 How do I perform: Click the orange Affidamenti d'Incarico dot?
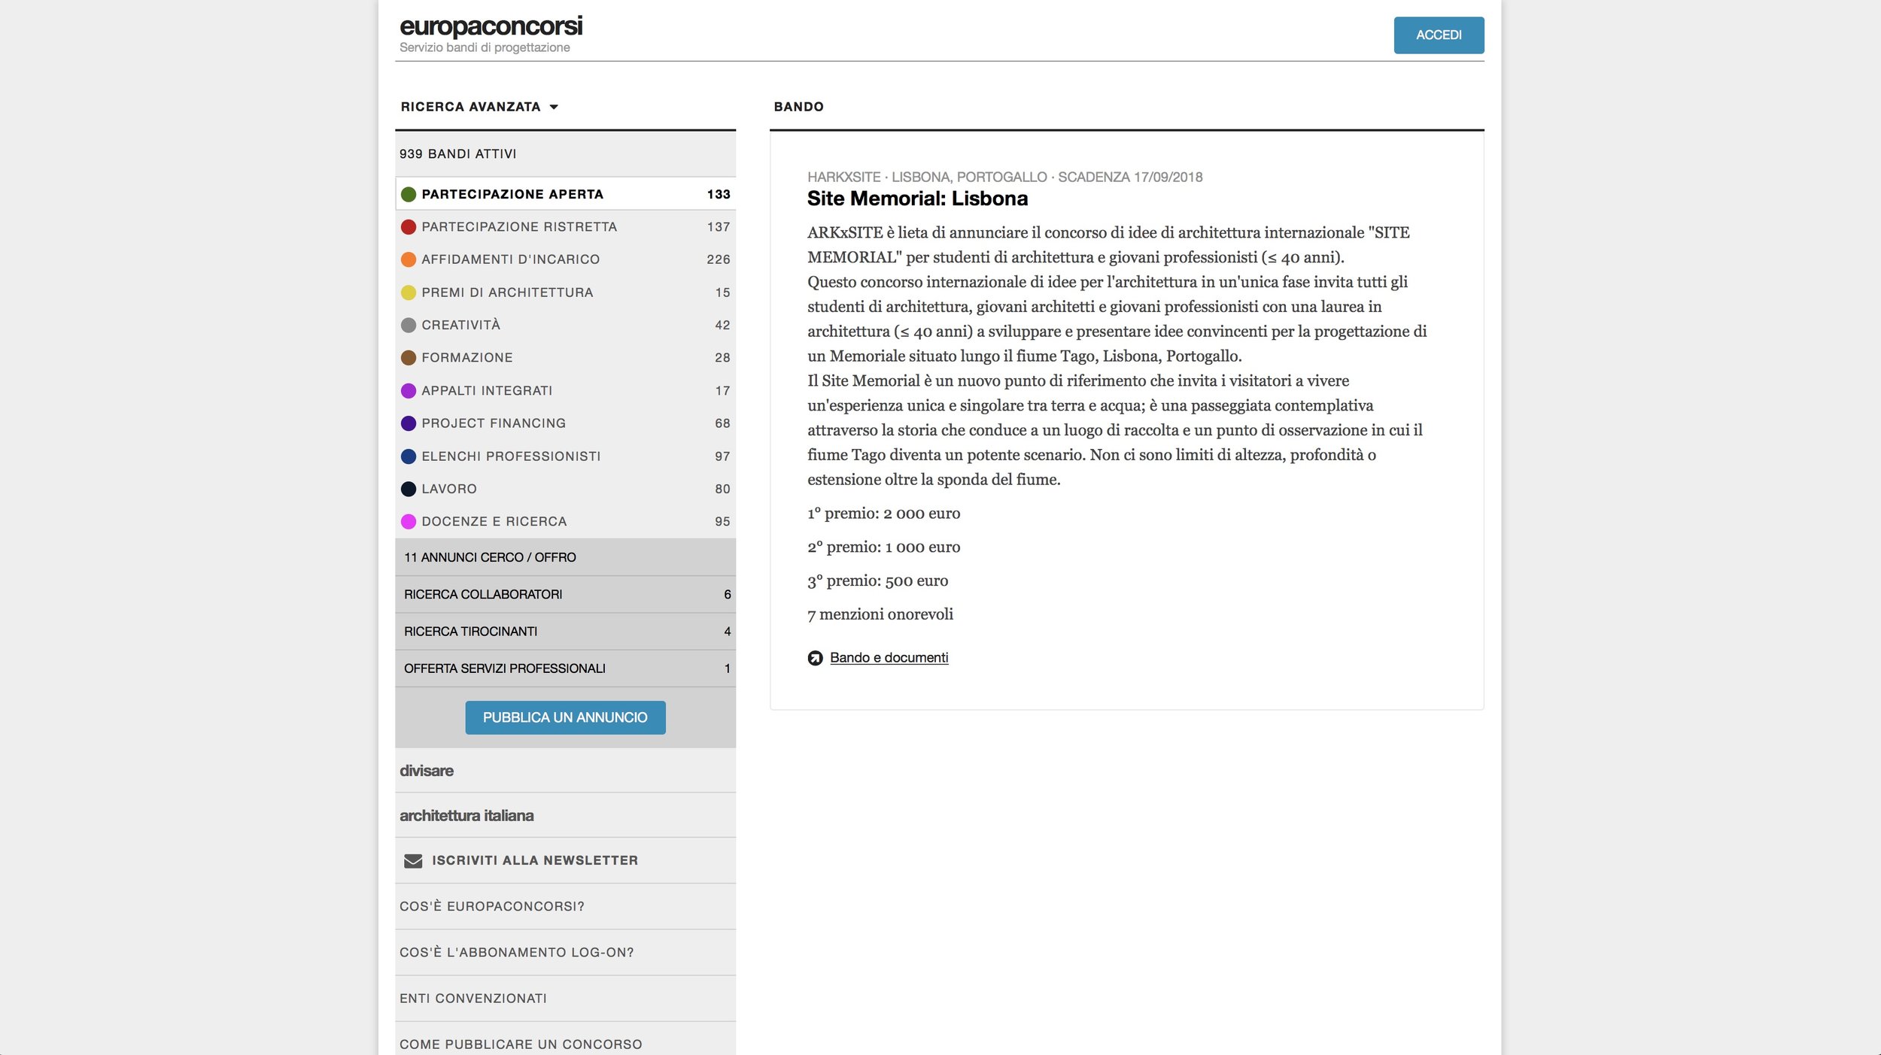[x=409, y=259]
